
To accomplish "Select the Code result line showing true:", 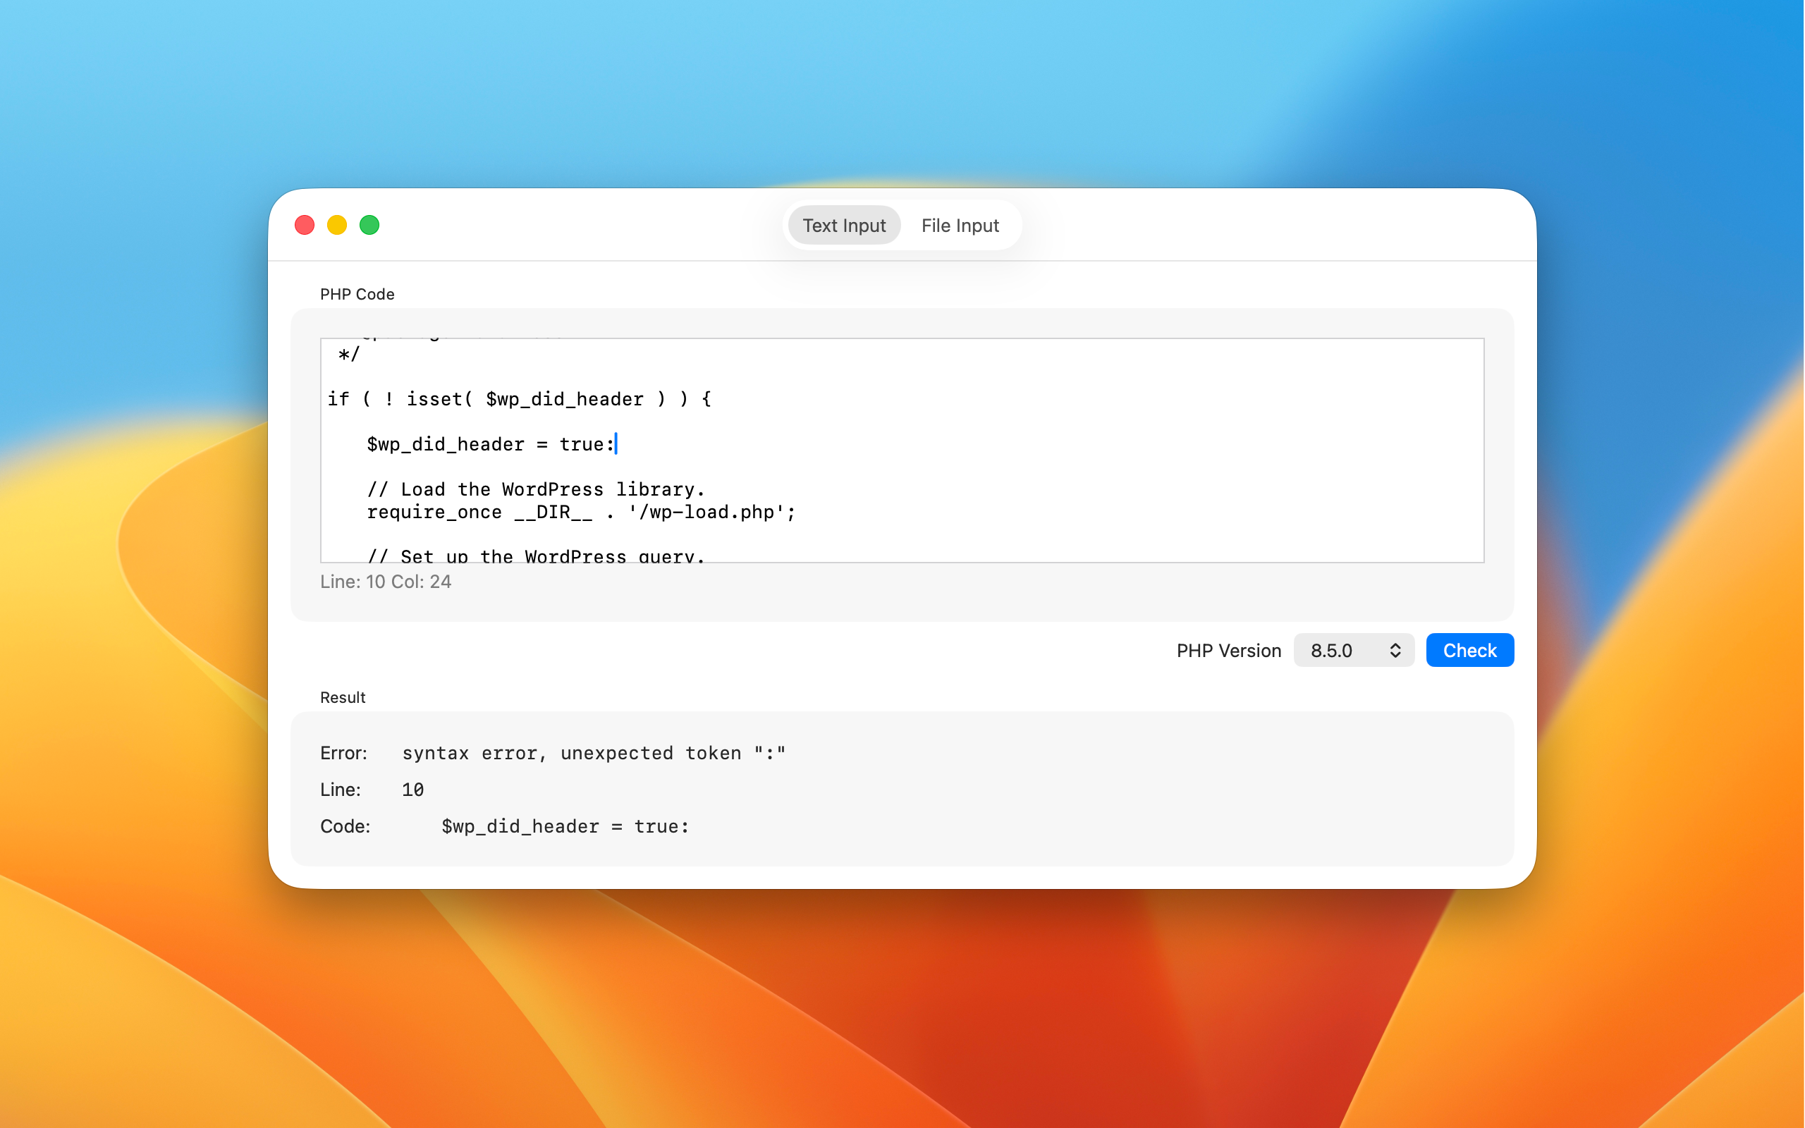I will tap(565, 826).
